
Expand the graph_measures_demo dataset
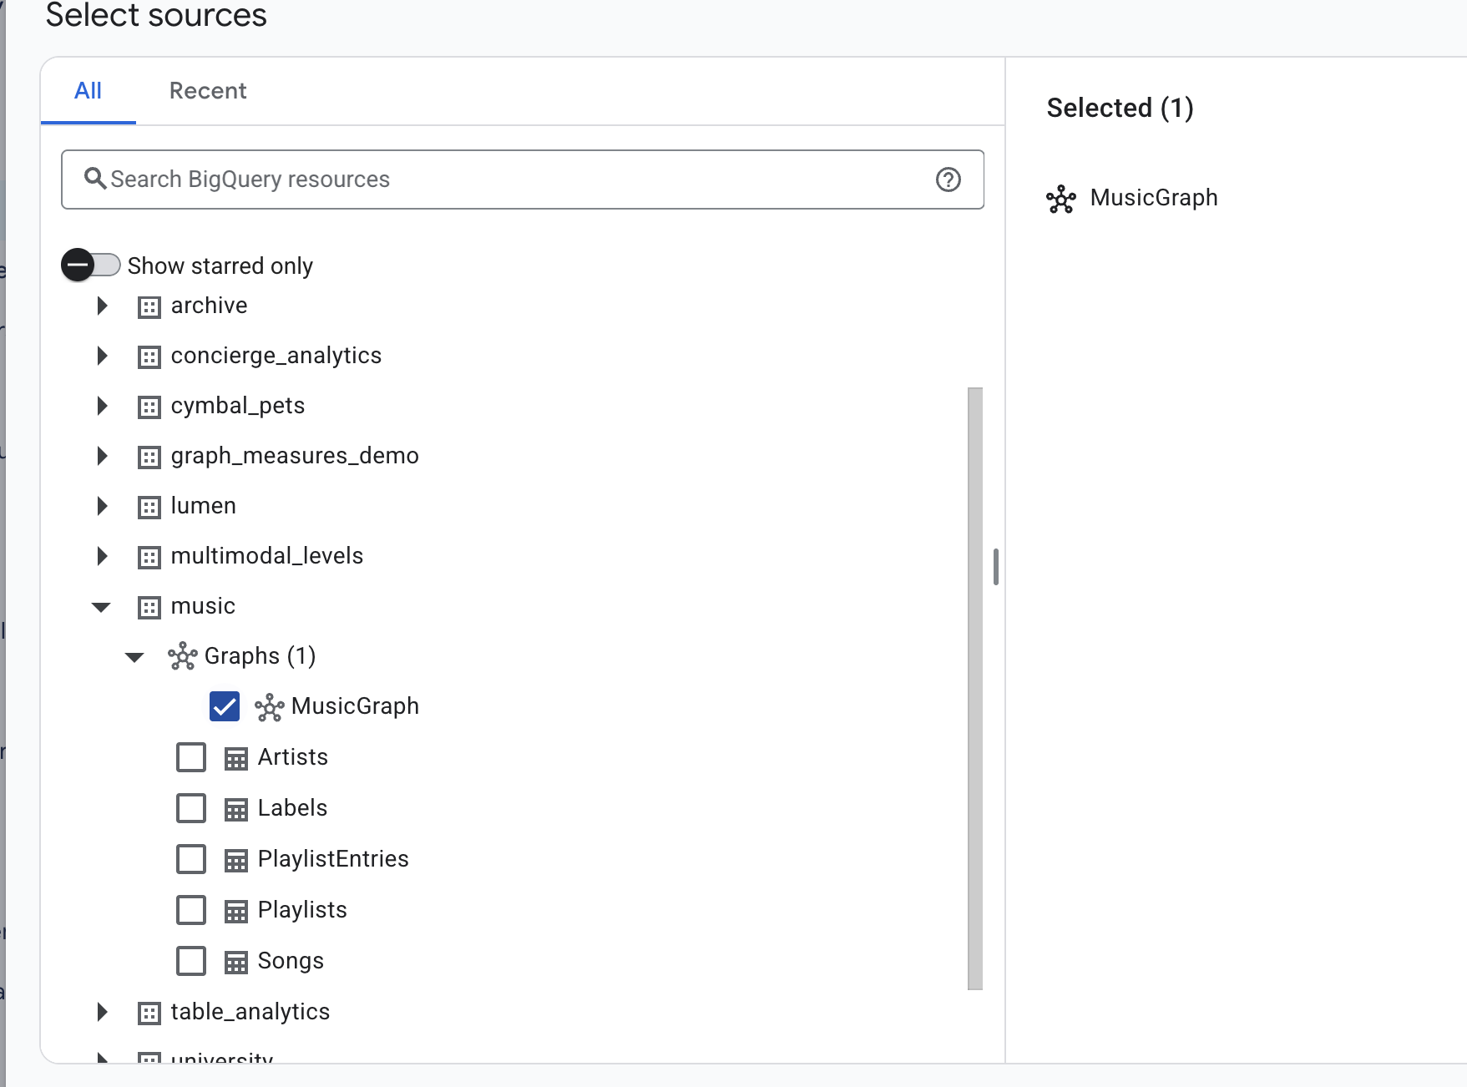coord(102,456)
